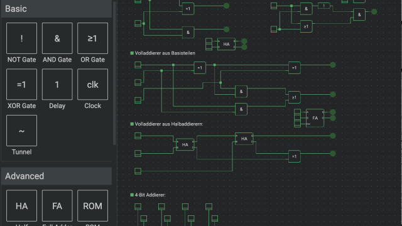402x226 pixels.
Task: Toggle leftmost input switch of 4-Bit Addierer
Action: click(x=138, y=207)
